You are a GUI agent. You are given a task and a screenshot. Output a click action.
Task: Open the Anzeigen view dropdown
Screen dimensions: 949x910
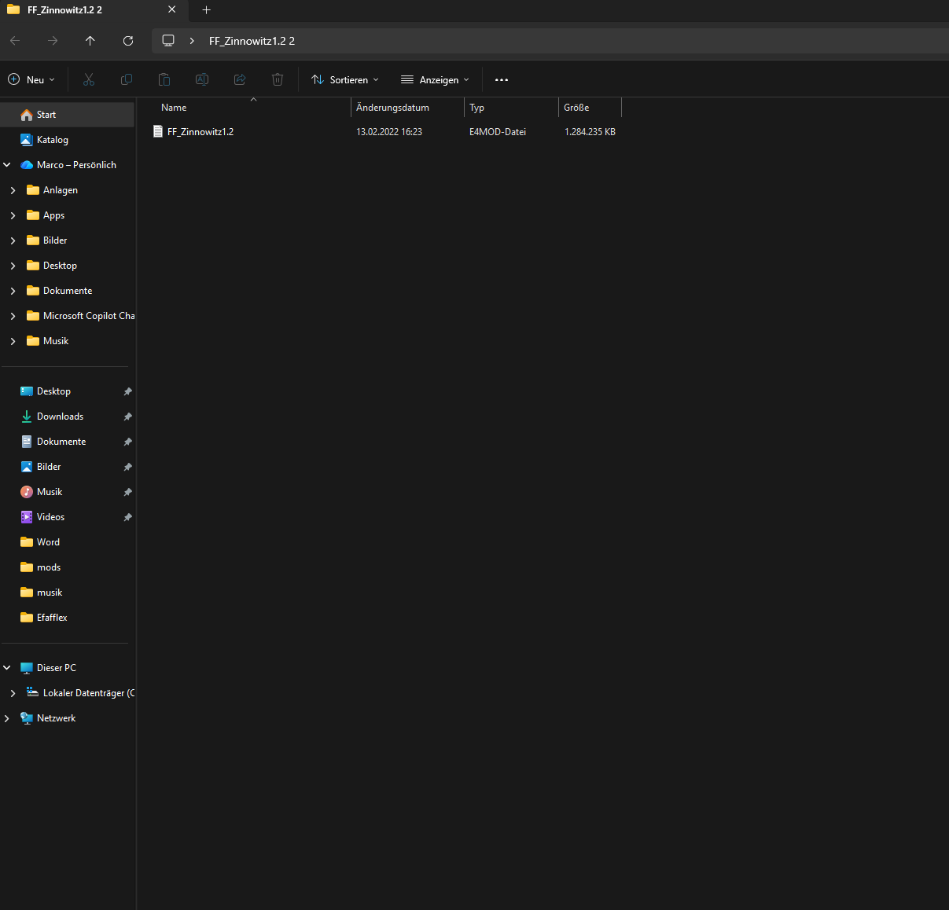coord(435,79)
